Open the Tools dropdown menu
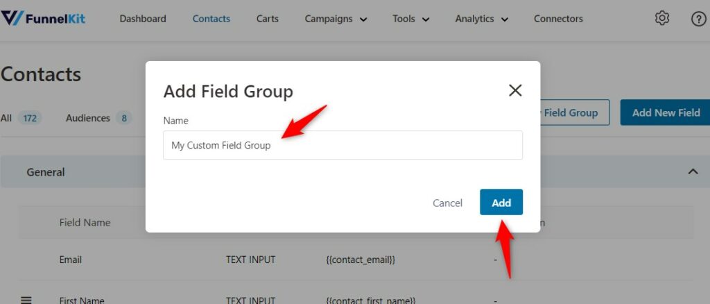The width and height of the screenshot is (710, 304). click(x=410, y=19)
